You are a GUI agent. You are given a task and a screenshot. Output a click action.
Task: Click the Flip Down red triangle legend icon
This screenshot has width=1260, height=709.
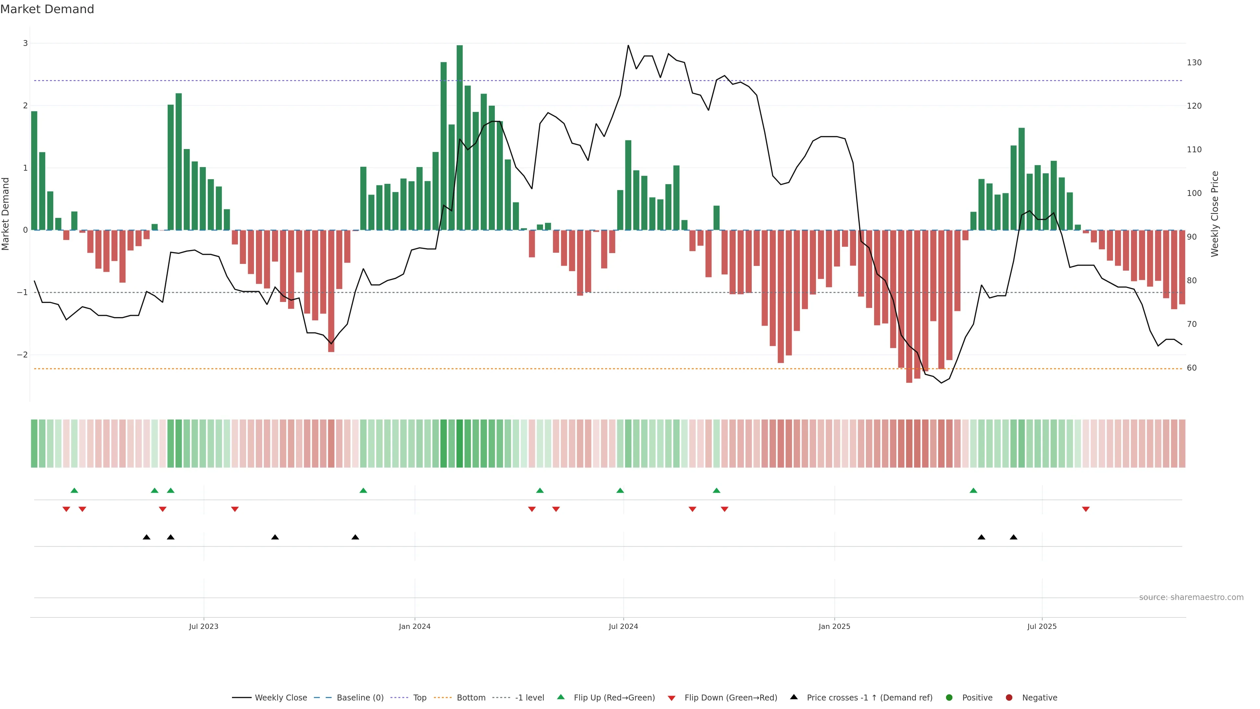coord(672,698)
